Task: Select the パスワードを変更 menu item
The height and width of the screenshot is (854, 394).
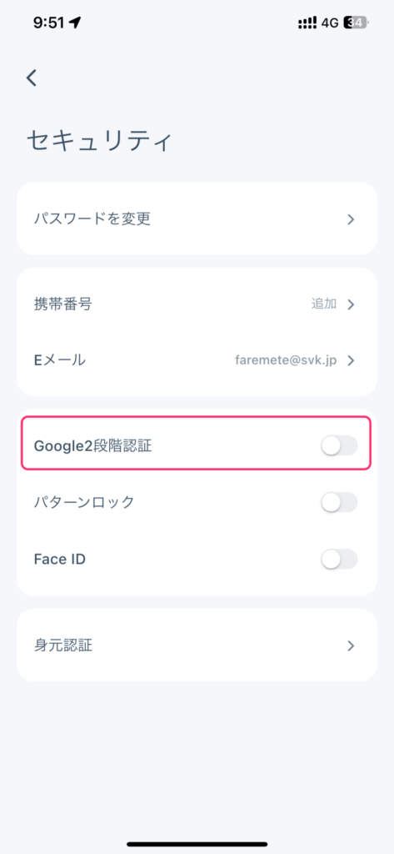Action: click(x=197, y=219)
